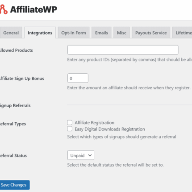The height and width of the screenshot is (192, 192).
Task: Click the AffiliateWP title text
Action: coord(33,9)
